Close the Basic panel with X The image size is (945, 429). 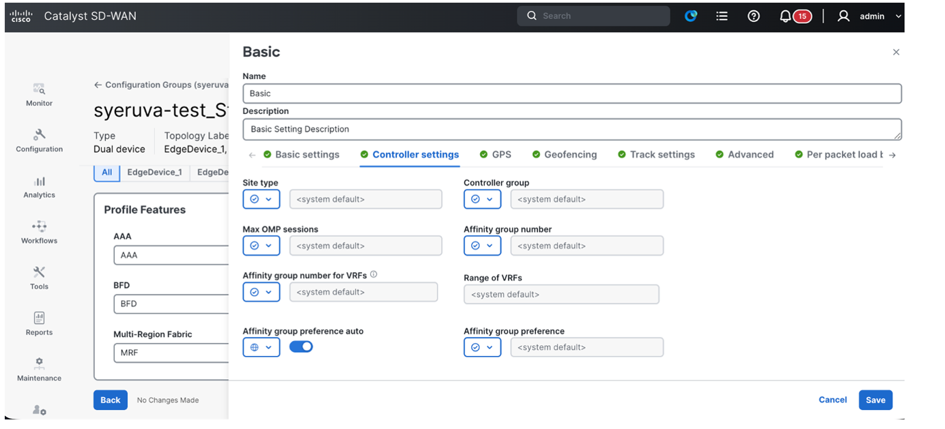coord(896,52)
